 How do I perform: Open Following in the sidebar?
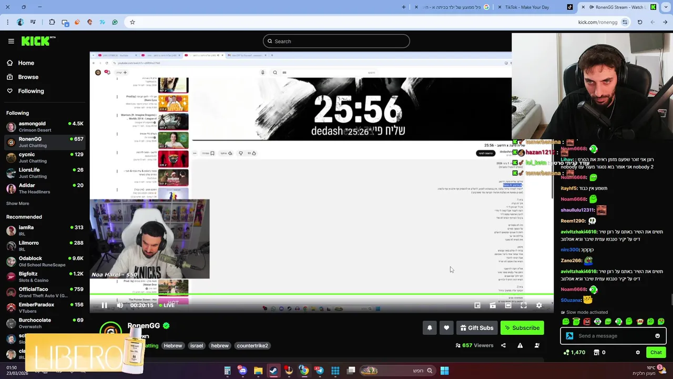pos(25,91)
